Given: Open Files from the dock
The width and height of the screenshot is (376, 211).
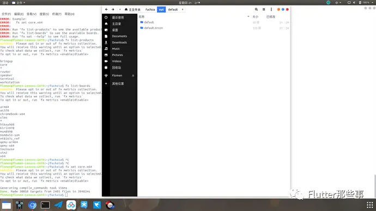Looking at the screenshot, I should (x=7, y=205).
